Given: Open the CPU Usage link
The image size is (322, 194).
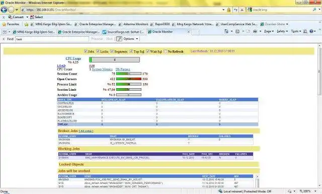Looking at the screenshot, I should (x=73, y=58).
